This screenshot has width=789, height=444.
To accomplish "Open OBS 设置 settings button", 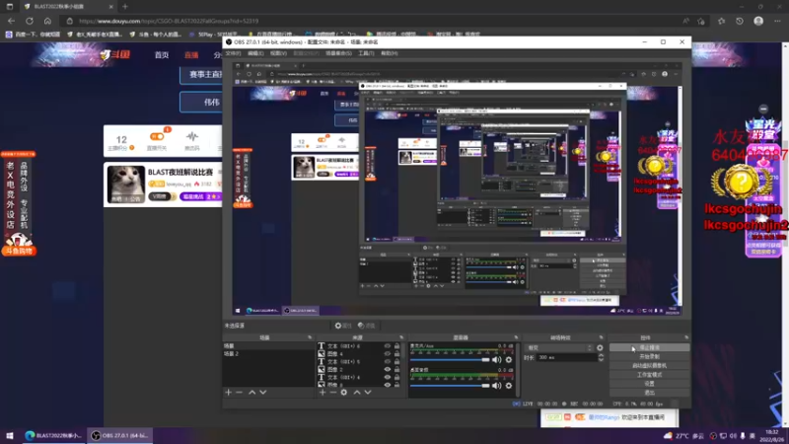I will click(x=649, y=384).
